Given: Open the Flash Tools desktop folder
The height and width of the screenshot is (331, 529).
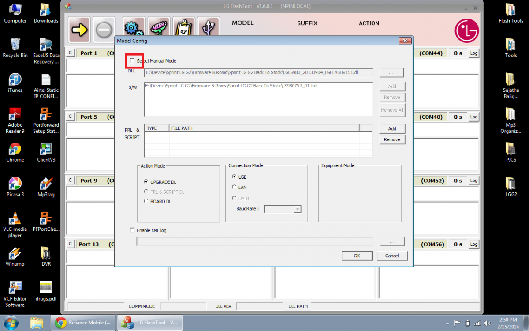Looking at the screenshot, I should click(510, 13).
